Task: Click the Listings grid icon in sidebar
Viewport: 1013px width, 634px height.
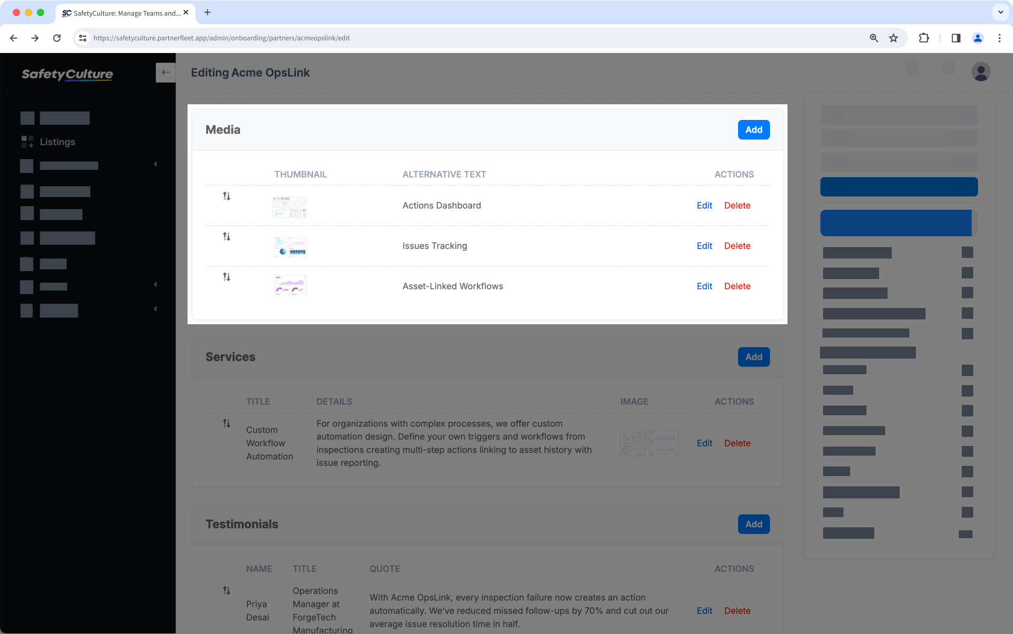Action: click(x=27, y=142)
